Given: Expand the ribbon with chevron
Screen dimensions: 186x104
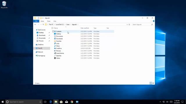Looking at the screenshot, I should (x=151, y=21).
